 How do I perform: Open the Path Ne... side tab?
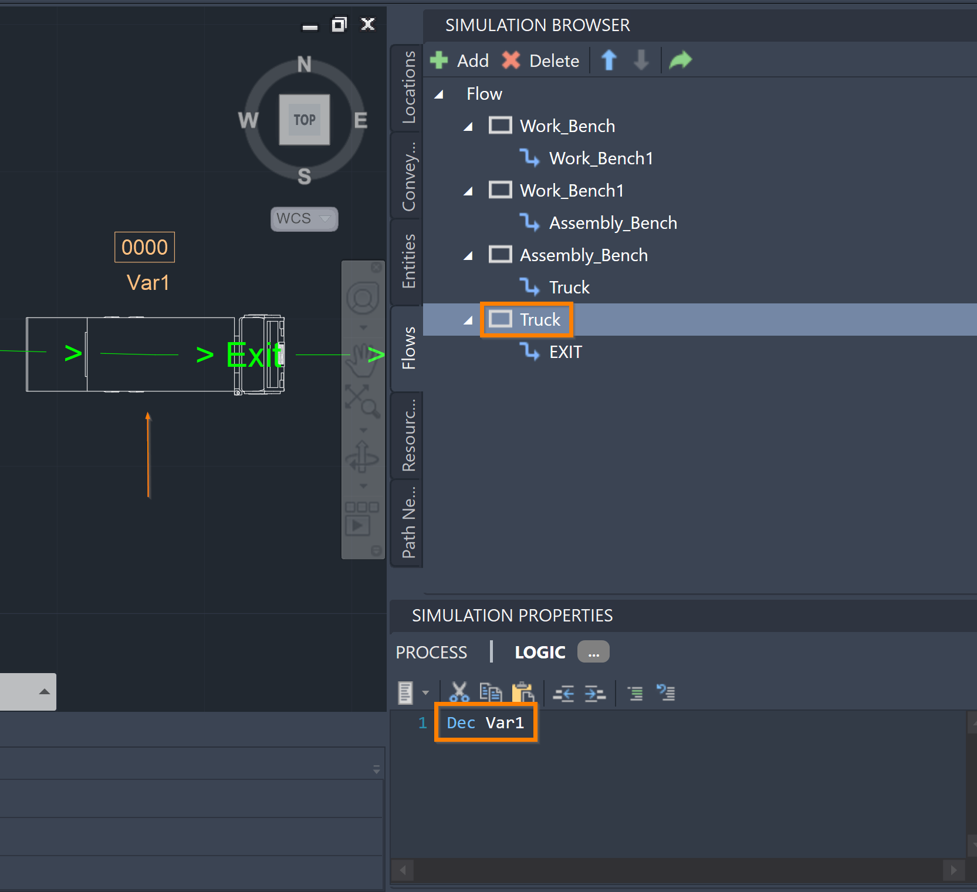point(408,522)
